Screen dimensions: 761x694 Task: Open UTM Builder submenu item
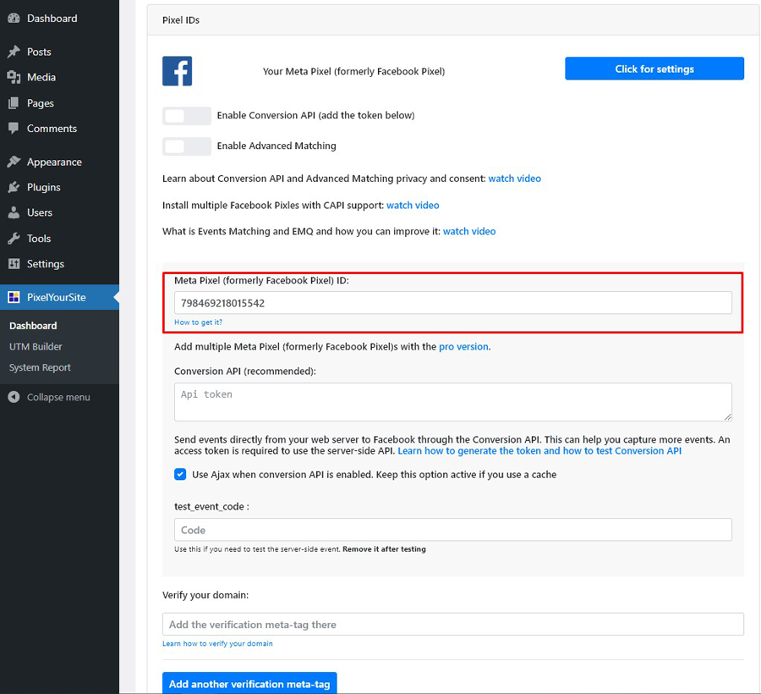tap(36, 347)
